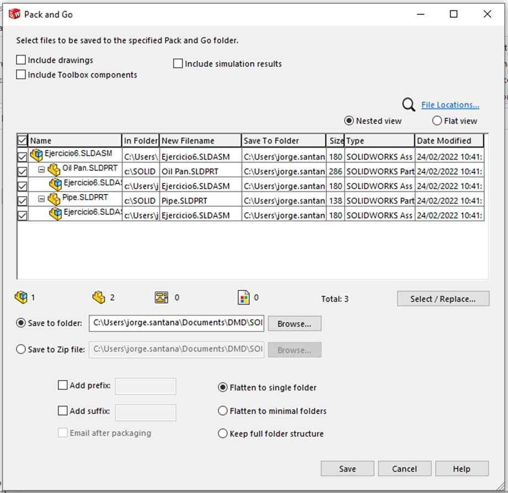508x493 pixels.
Task: Enable Include simulation results
Action: click(x=178, y=63)
